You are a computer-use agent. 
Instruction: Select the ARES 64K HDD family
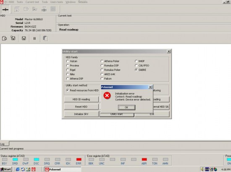pyautogui.click(x=102, y=74)
